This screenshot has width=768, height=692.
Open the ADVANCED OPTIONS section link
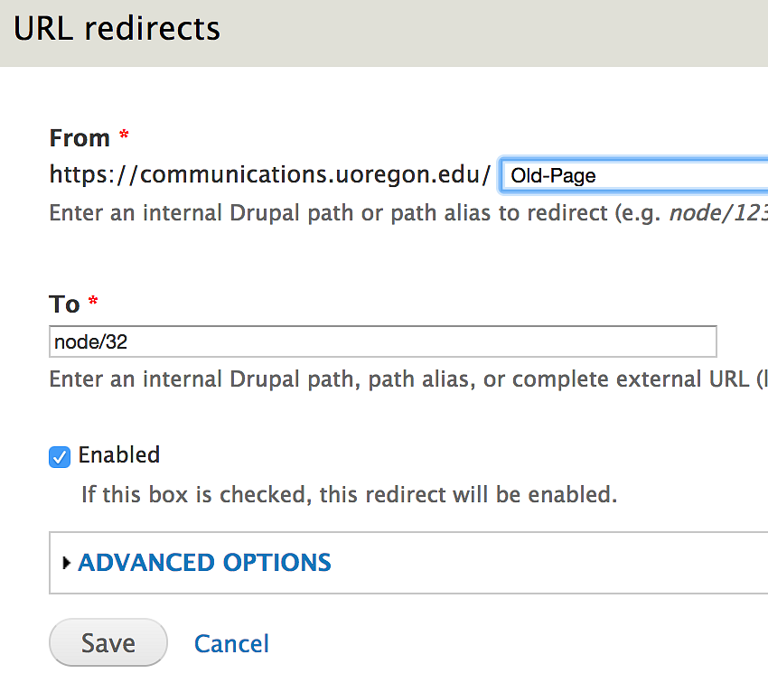[x=205, y=563]
